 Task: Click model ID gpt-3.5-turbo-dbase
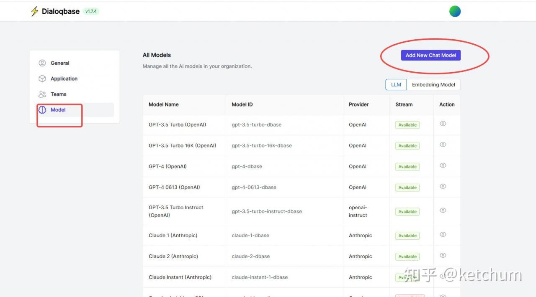coord(257,124)
